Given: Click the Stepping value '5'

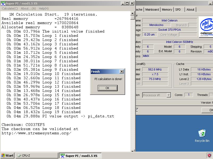Looking at the screenshot, I should pos(208,47).
